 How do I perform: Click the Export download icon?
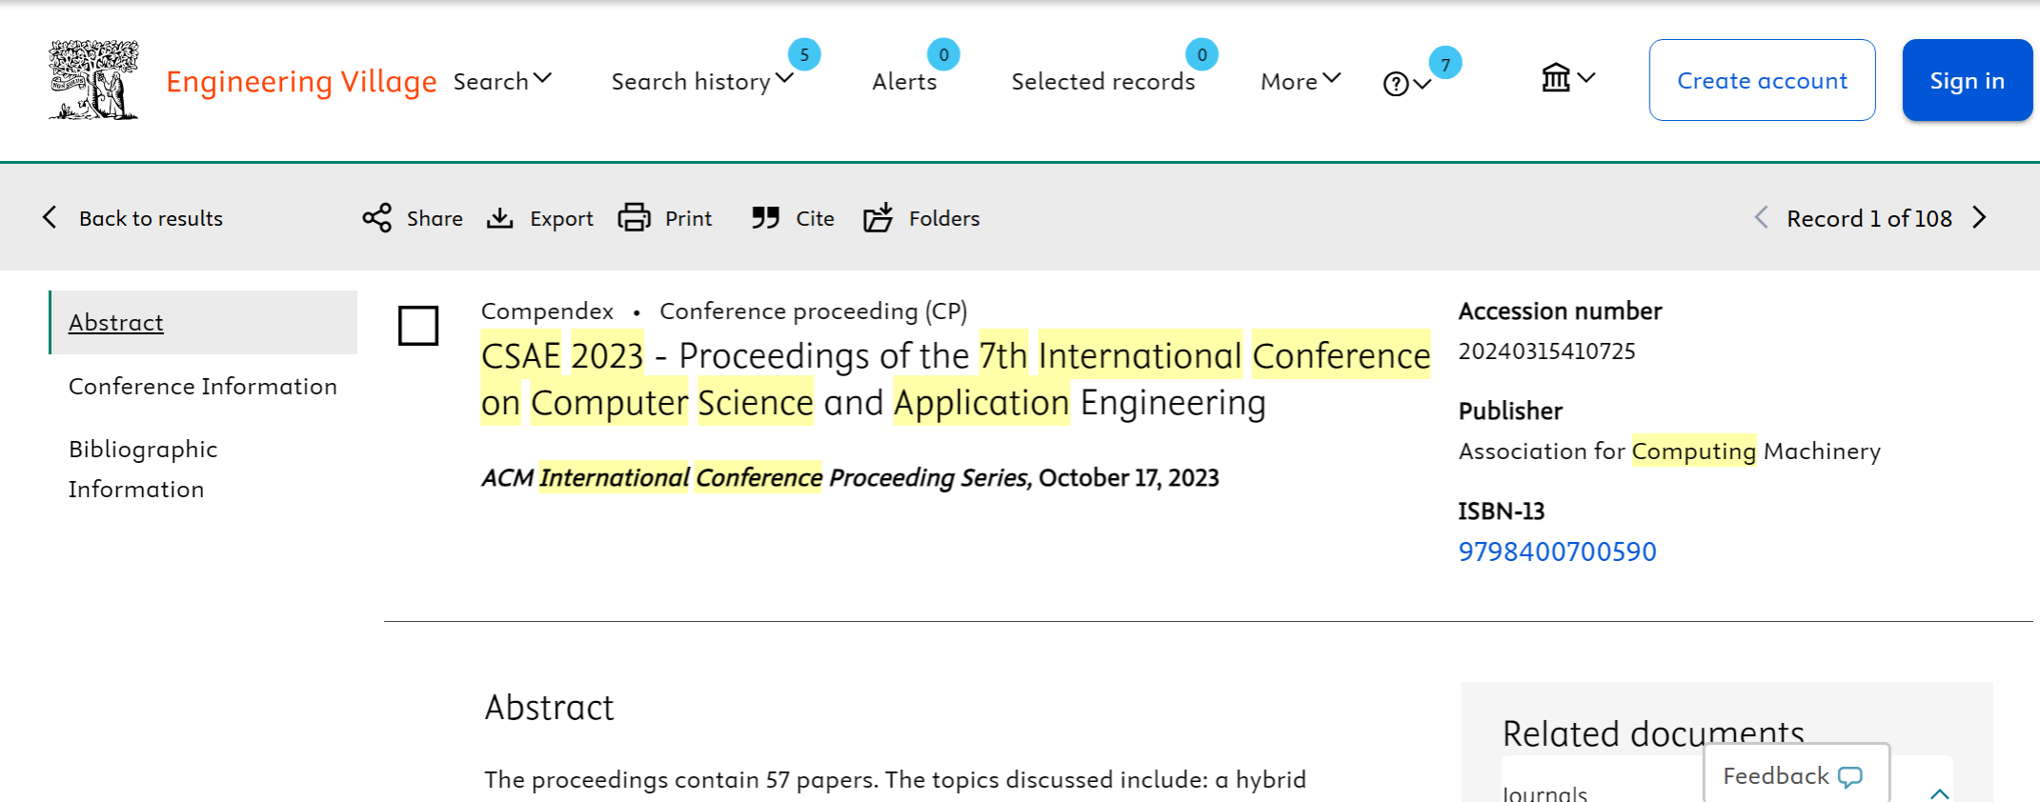pos(500,218)
